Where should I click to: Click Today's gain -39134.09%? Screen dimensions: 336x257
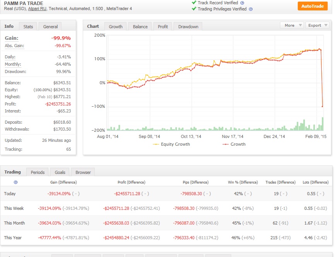click(59, 194)
